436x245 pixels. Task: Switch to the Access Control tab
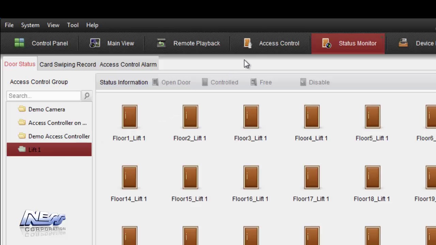(271, 43)
